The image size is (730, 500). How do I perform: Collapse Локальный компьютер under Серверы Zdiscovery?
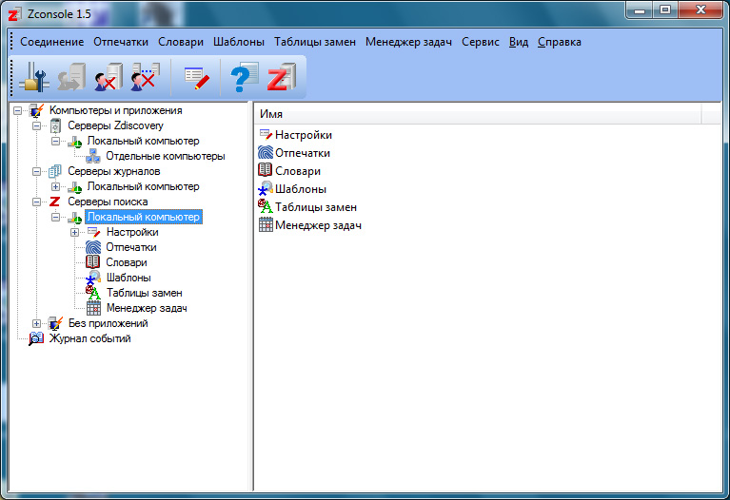55,141
